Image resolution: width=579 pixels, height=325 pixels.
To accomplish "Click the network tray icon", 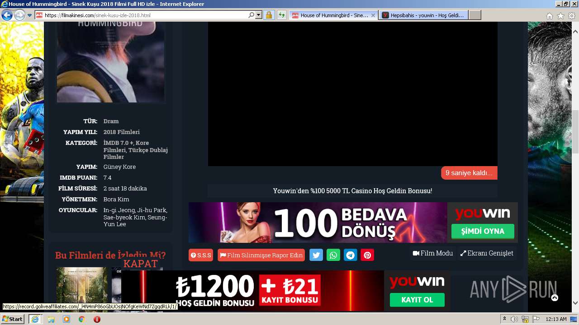I will point(525,319).
